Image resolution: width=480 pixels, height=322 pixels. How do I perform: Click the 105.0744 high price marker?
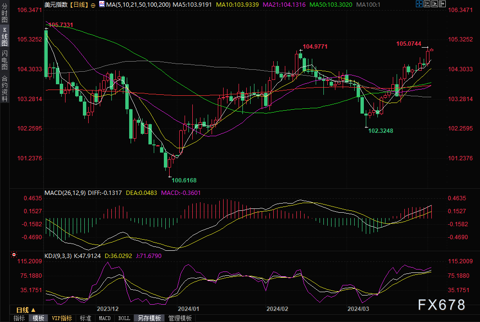pyautogui.click(x=408, y=44)
